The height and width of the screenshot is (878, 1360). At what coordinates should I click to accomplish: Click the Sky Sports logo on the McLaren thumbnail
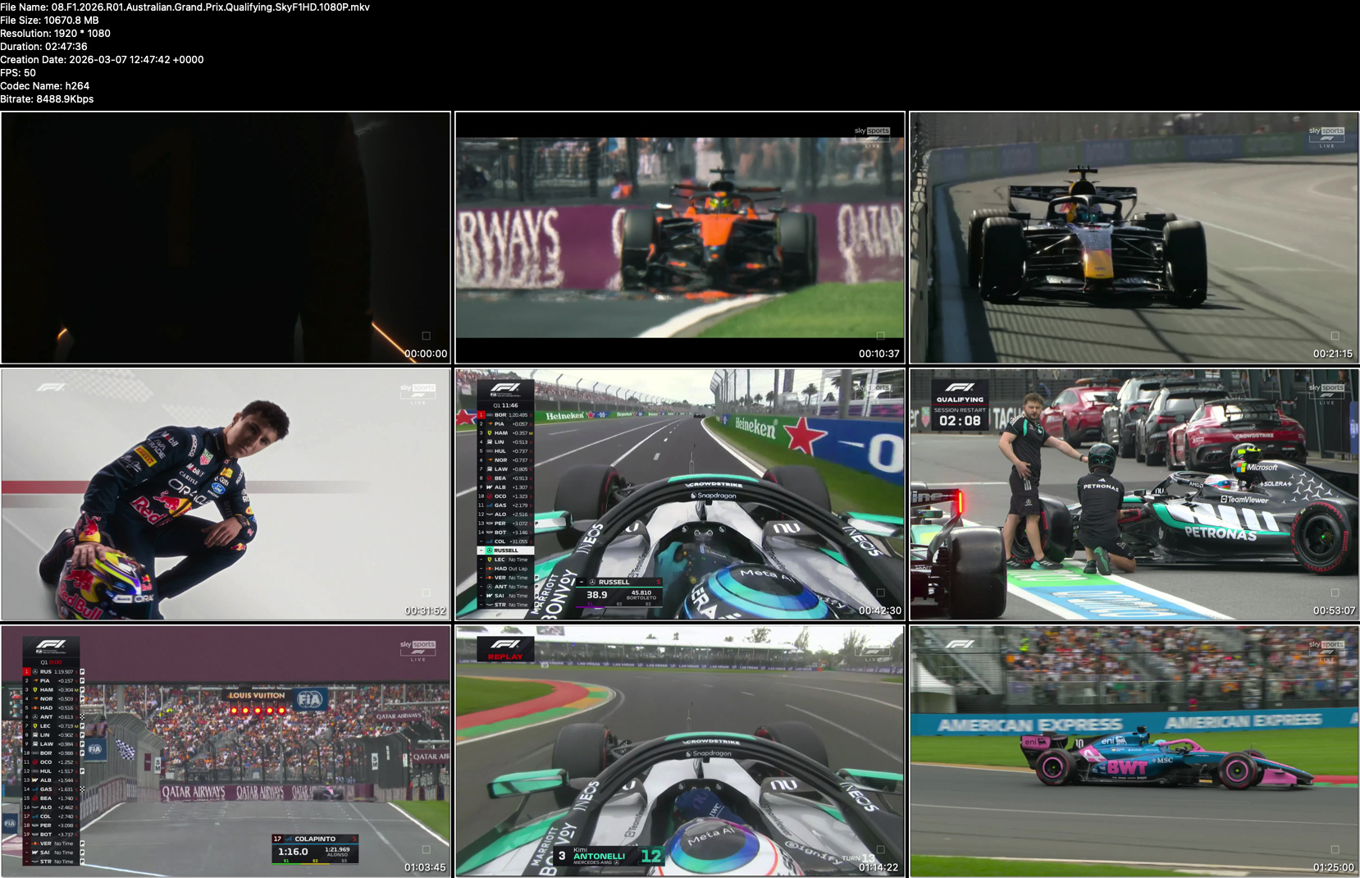tap(872, 131)
